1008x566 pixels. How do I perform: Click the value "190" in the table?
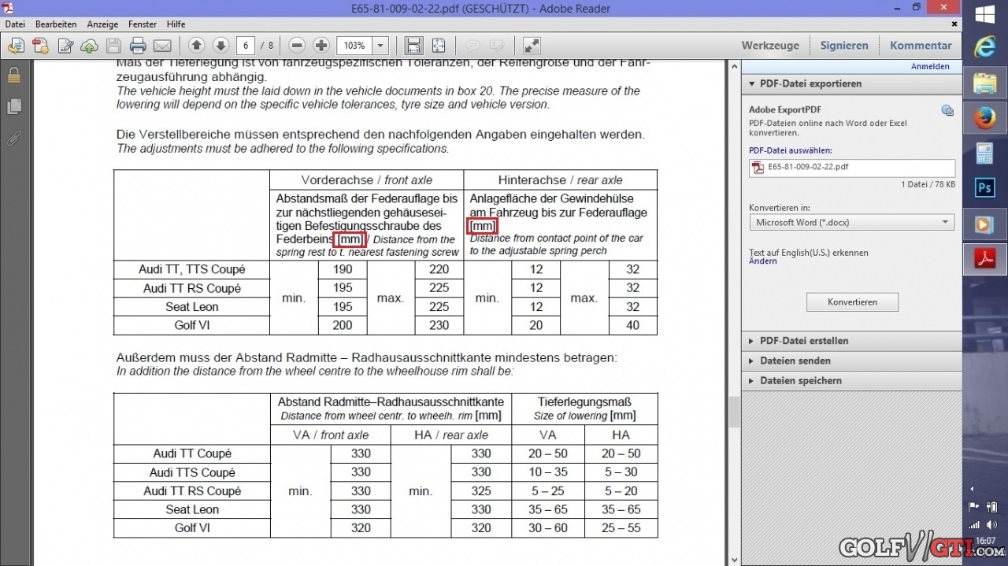point(343,269)
